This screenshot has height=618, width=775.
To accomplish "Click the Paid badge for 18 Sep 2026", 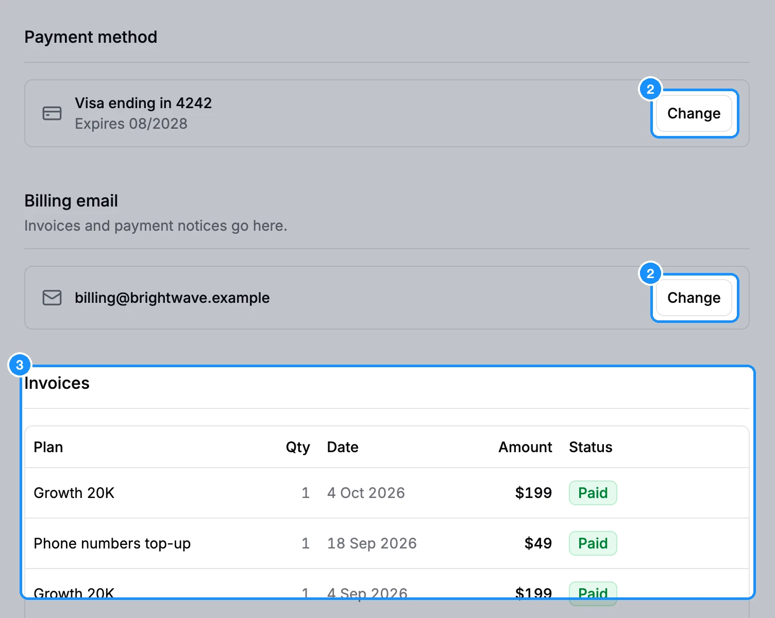I will [593, 543].
